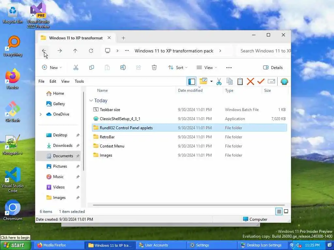Switch to Settings taskbar button
This screenshot has width=334, height=250.
click(x=212, y=245)
